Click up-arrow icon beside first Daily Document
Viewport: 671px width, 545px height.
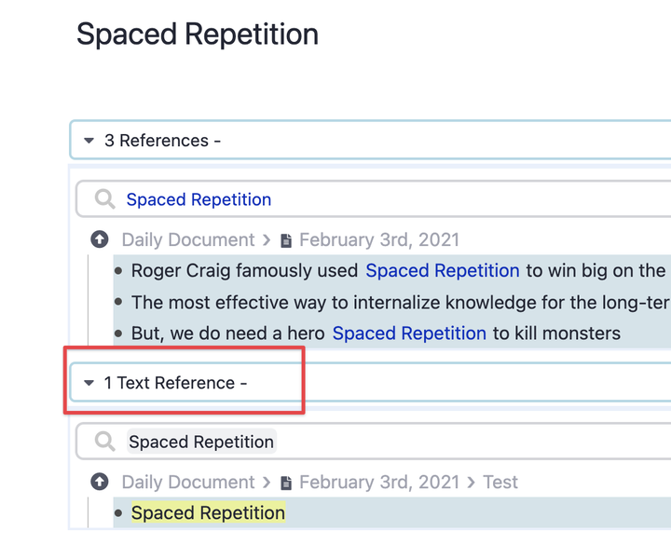100,240
